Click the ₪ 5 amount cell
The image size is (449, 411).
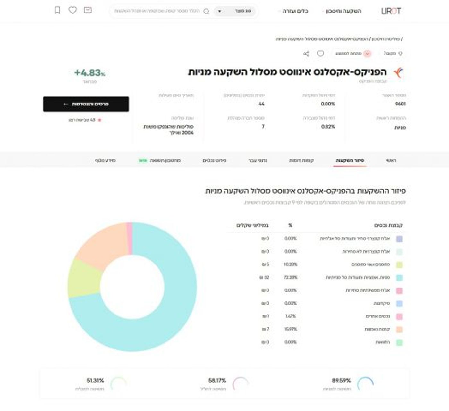(266, 265)
